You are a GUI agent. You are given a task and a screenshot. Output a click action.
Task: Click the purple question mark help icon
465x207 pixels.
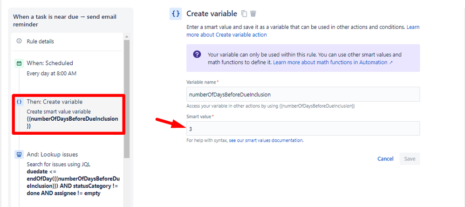click(x=197, y=55)
